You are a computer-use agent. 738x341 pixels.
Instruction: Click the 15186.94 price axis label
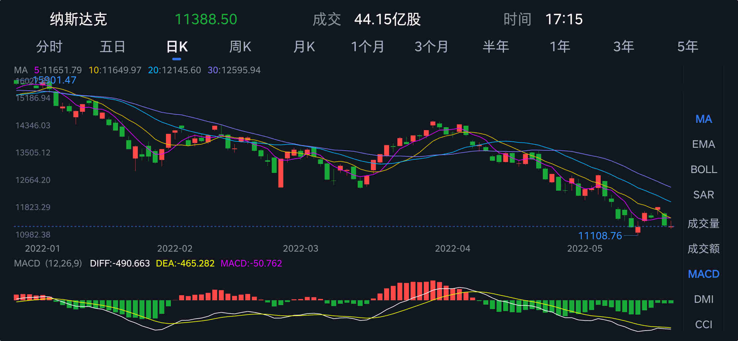pyautogui.click(x=33, y=98)
